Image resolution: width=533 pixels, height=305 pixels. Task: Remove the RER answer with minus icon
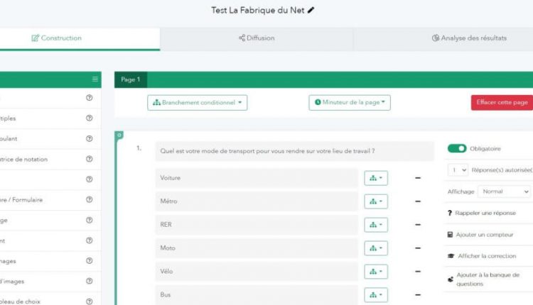(x=418, y=225)
